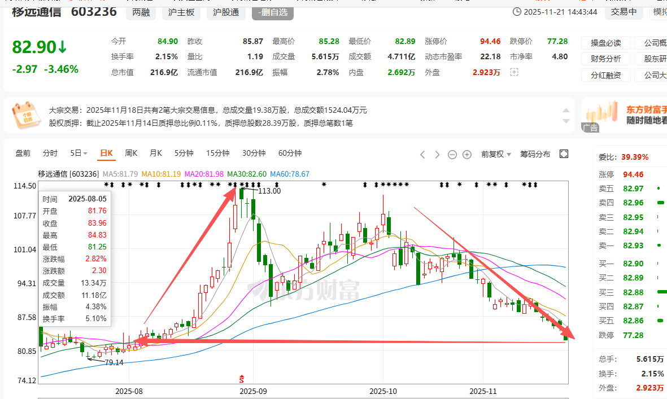Show next chart period with right chevron
667x399 pixels.
[x=437, y=154]
